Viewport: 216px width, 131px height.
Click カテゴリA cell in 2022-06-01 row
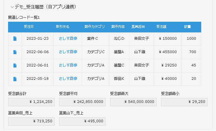click(96, 65)
